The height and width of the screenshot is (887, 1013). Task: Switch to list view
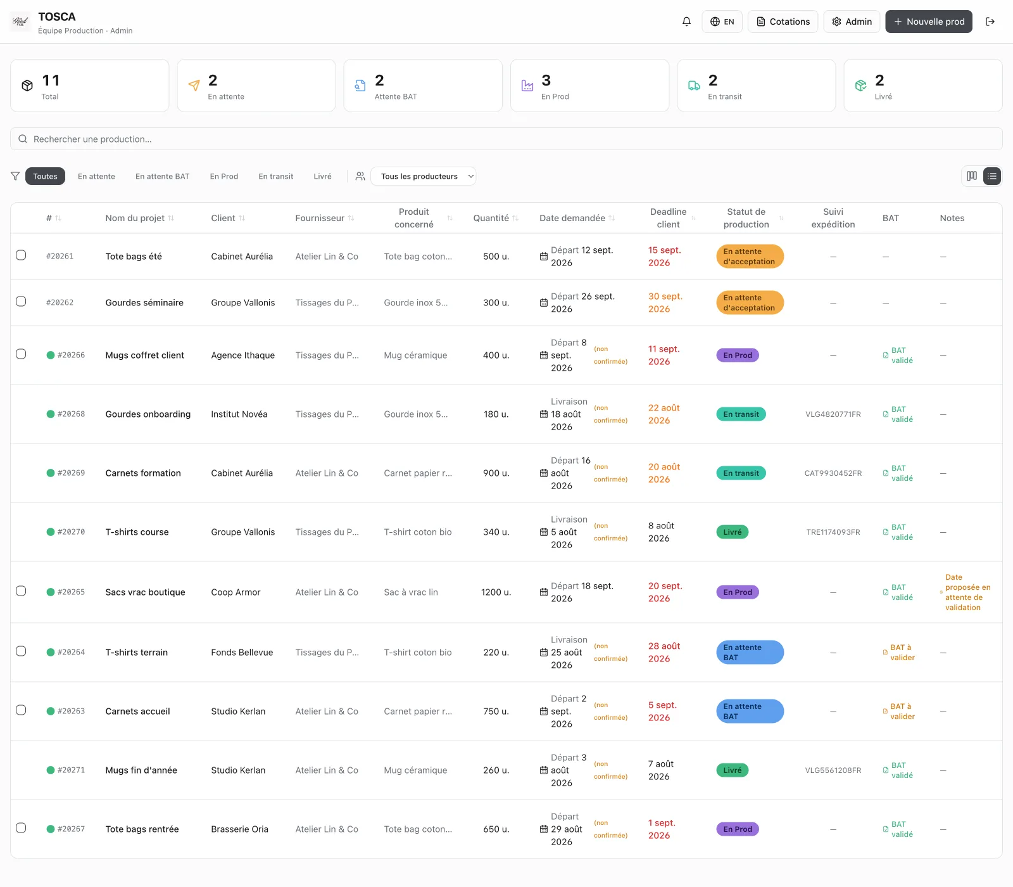pos(992,176)
